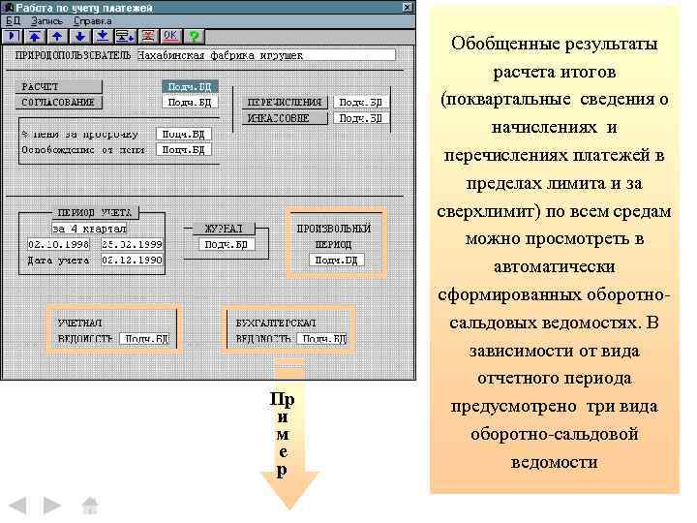Click Подч.БД field beside ПЕРЕЧИСЛЕНИЯ
The height and width of the screenshot is (523, 697).
point(360,103)
